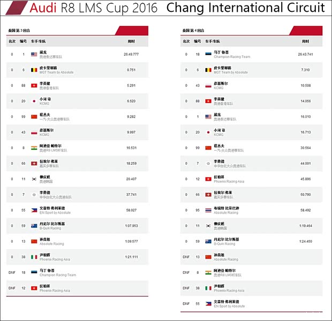The height and width of the screenshot is (321, 332).
Task: Click the Audi R8 LMS Cup 2016 title
Action: tap(94, 8)
